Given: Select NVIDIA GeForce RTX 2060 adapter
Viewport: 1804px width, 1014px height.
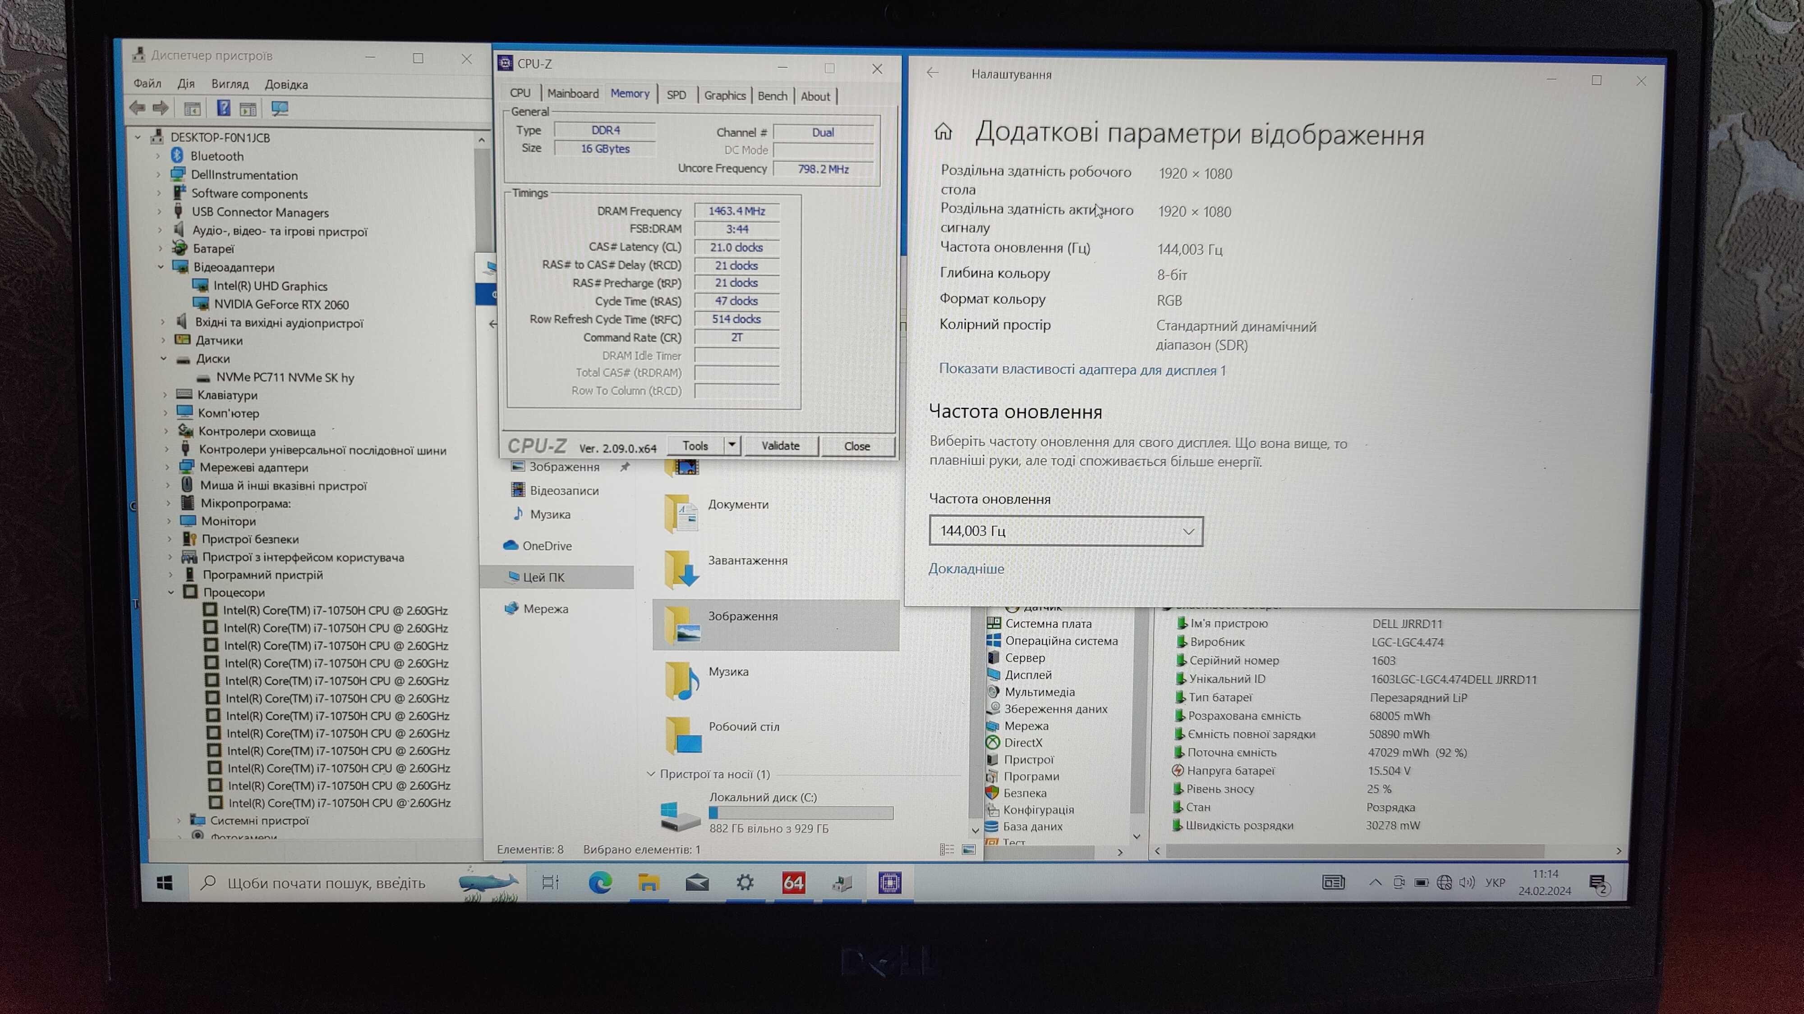Looking at the screenshot, I should click(x=281, y=304).
